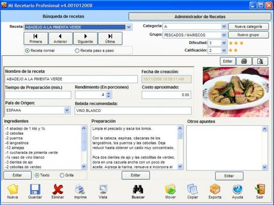Open Ayuda help icon
This screenshot has width=274, height=205.
[237, 192]
